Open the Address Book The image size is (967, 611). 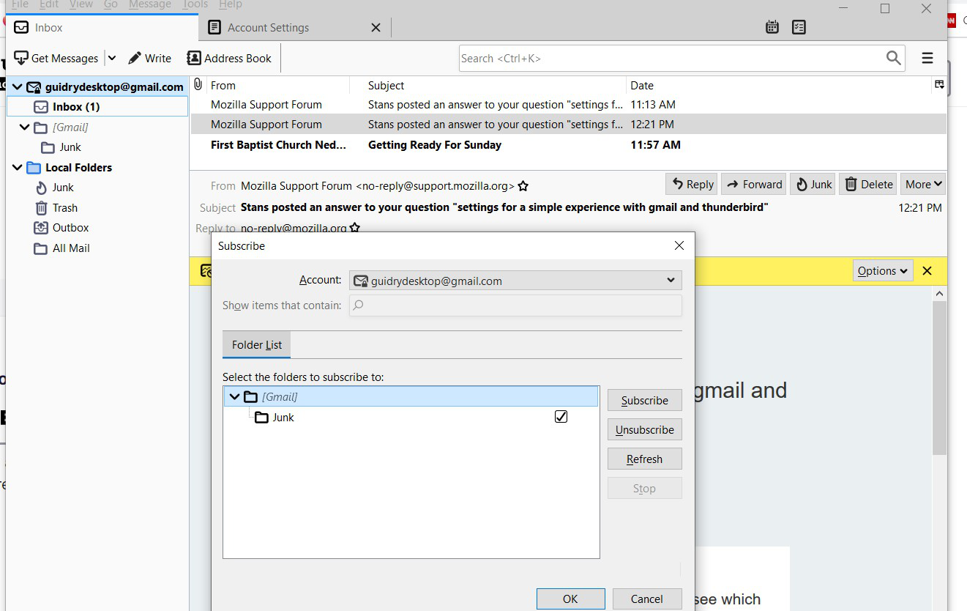coord(229,58)
